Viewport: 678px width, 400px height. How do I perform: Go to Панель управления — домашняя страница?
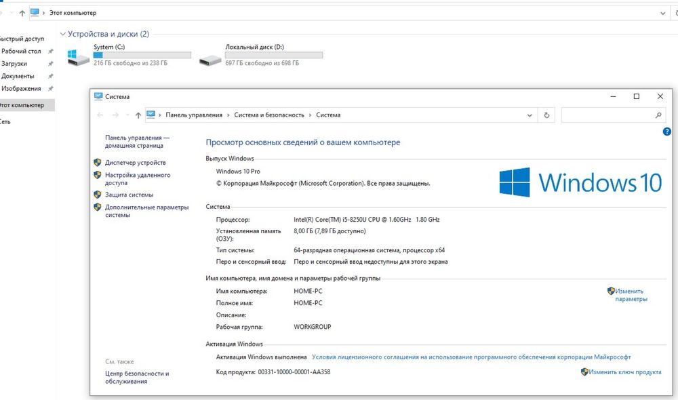pyautogui.click(x=137, y=142)
